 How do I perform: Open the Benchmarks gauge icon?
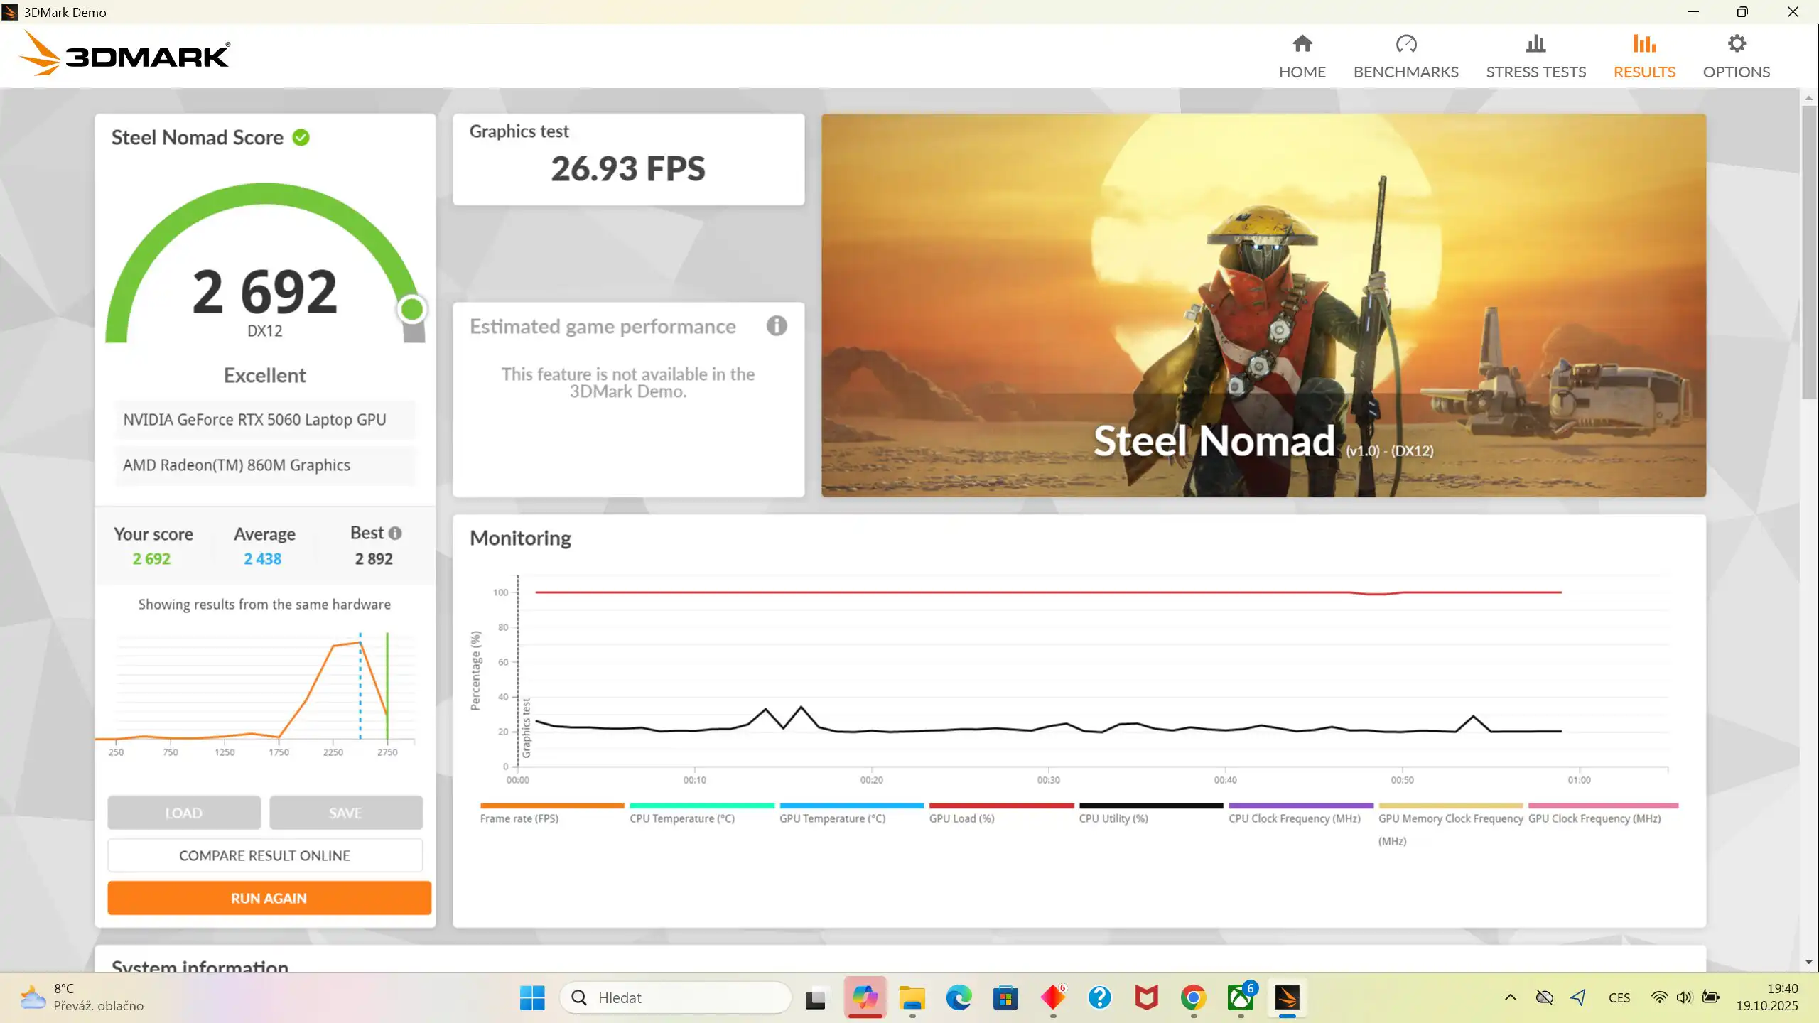coord(1405,45)
